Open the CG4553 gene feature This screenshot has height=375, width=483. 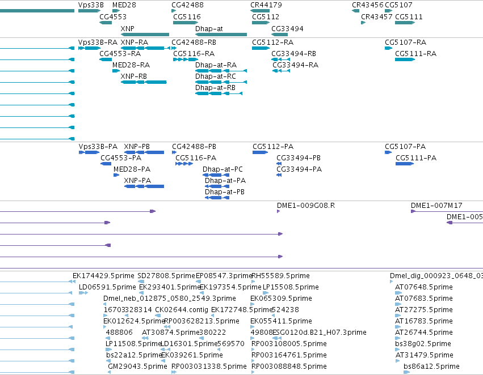tap(106, 23)
